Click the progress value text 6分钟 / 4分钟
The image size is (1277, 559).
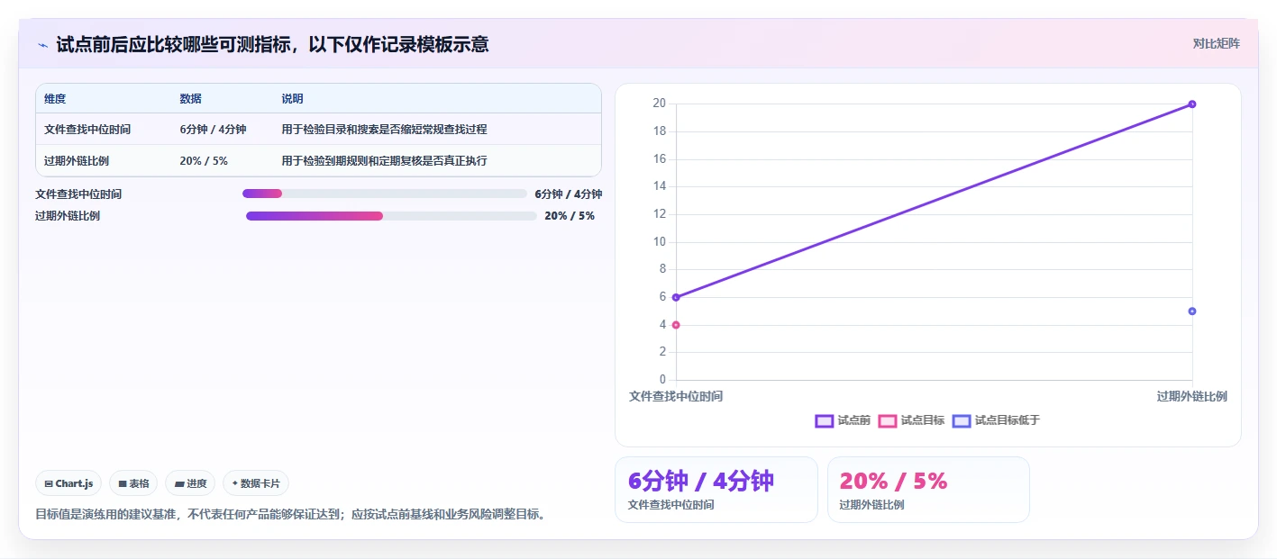coord(568,194)
